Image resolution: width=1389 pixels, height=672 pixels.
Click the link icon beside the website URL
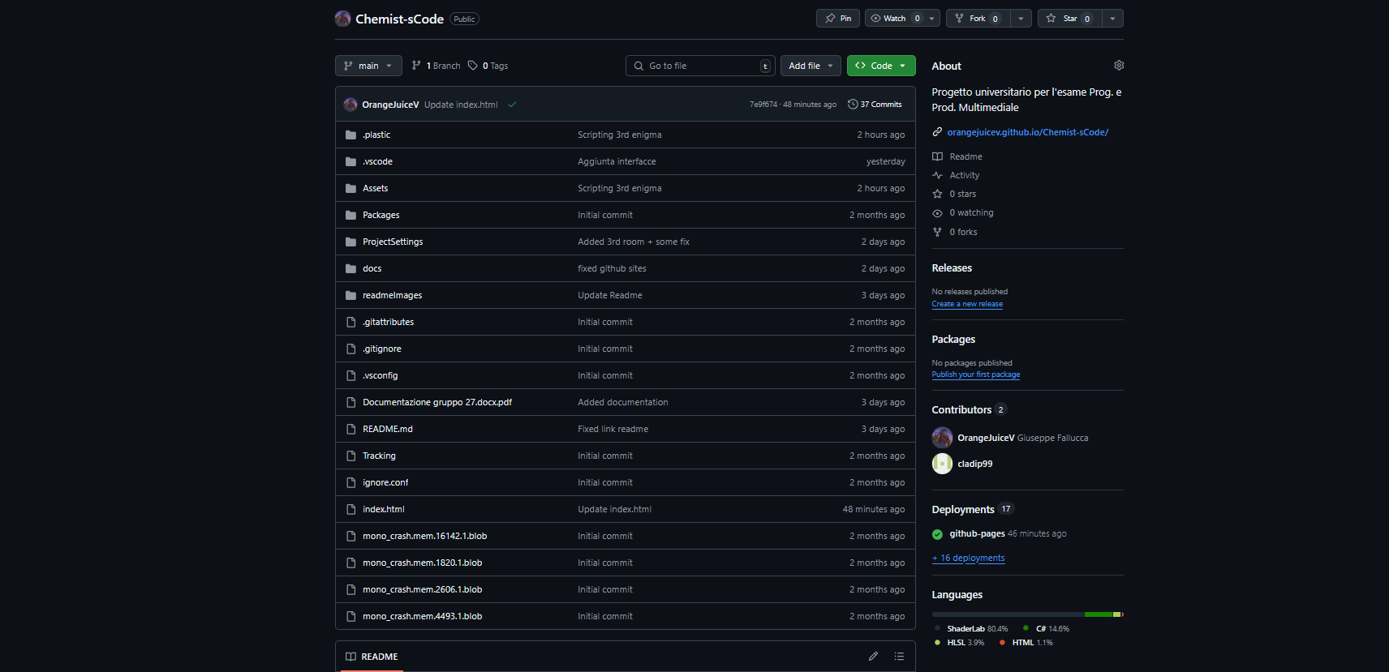point(937,132)
